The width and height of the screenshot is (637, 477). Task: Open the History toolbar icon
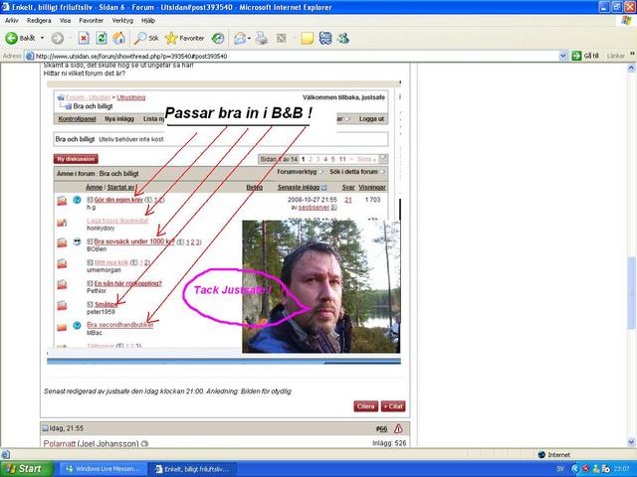(x=218, y=38)
